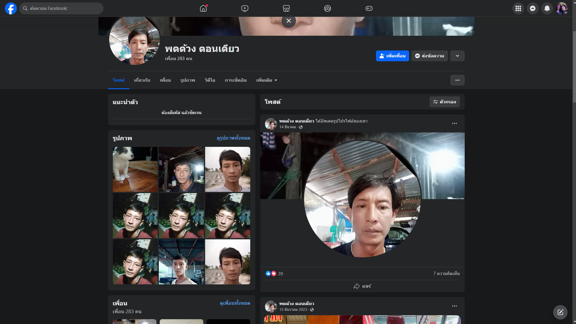Expand the dropdown arrow beside ส่งข้อความ
Image resolution: width=576 pixels, height=324 pixels.
coord(457,56)
